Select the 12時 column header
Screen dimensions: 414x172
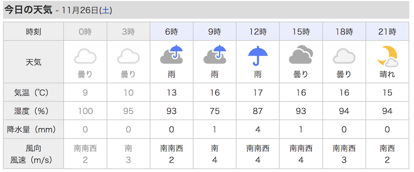tap(258, 31)
